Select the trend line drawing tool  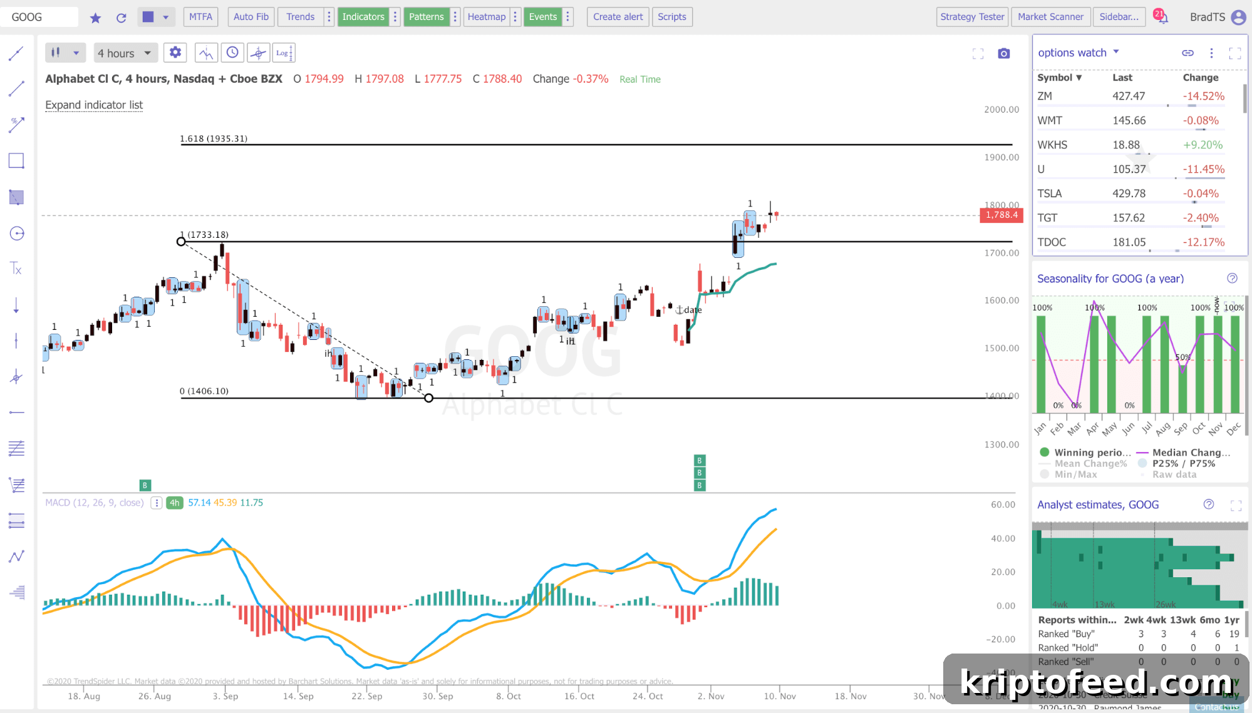tap(16, 54)
